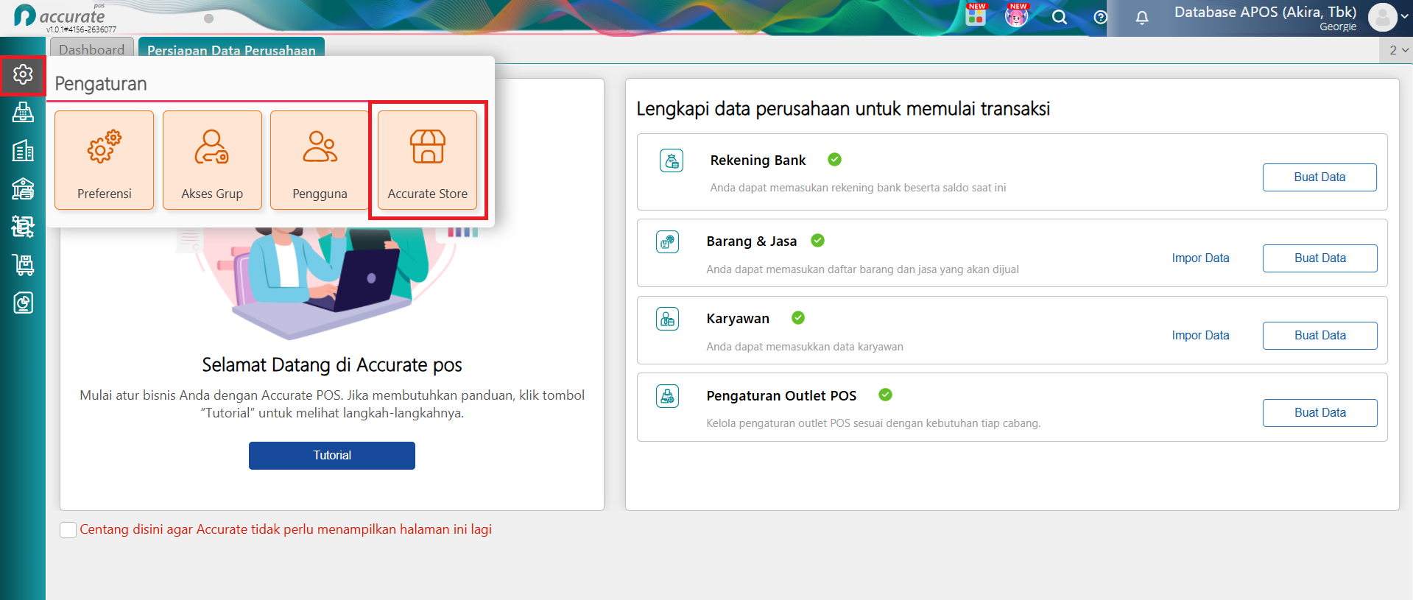Screen dimensions: 1413x600
Task: Click Impor Data link for Karyawan
Action: coord(1201,336)
